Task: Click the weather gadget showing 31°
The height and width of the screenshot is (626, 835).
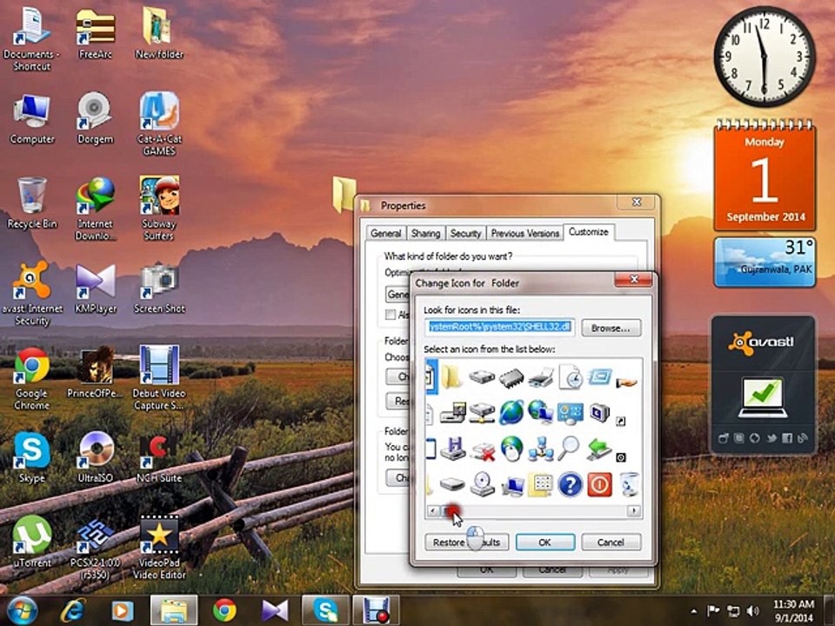Action: pos(765,263)
